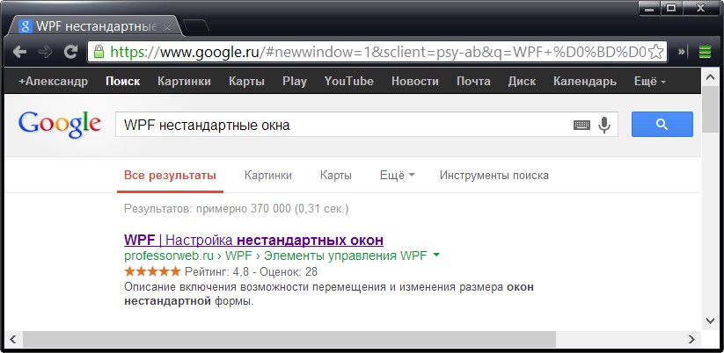Expand Ещё dropdown in black bar
The height and width of the screenshot is (353, 724).
650,81
